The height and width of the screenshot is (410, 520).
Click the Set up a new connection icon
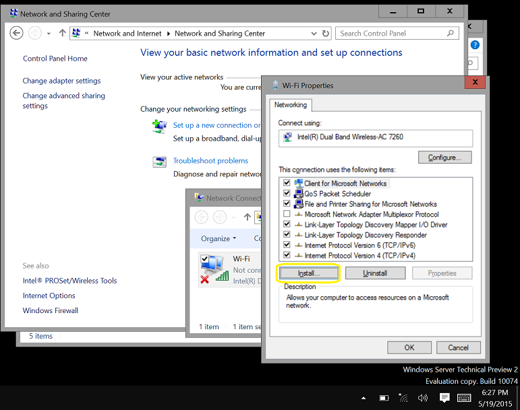point(159,126)
